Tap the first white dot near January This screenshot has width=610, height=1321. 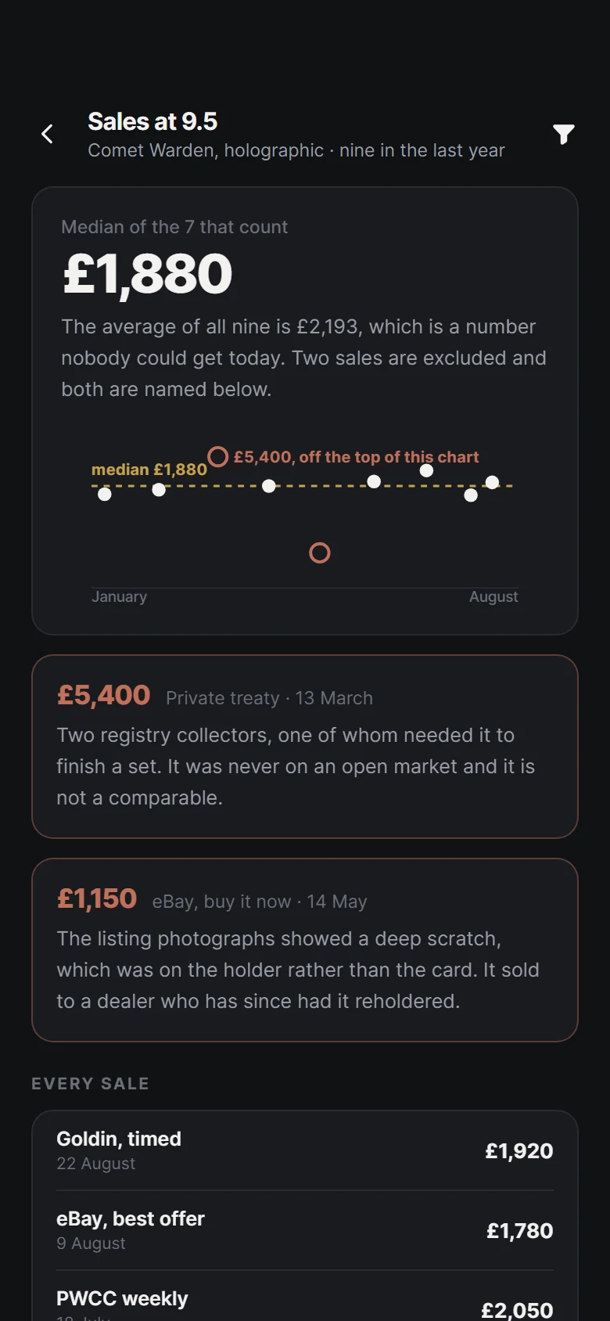click(105, 494)
